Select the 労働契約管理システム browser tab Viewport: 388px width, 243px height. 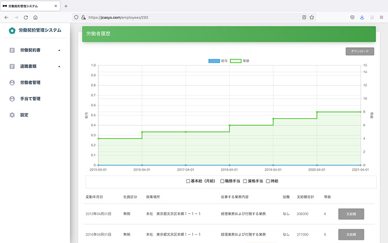tap(30, 6)
